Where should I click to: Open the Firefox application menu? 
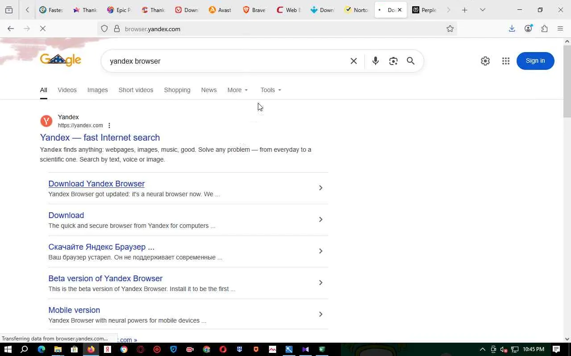click(x=560, y=29)
